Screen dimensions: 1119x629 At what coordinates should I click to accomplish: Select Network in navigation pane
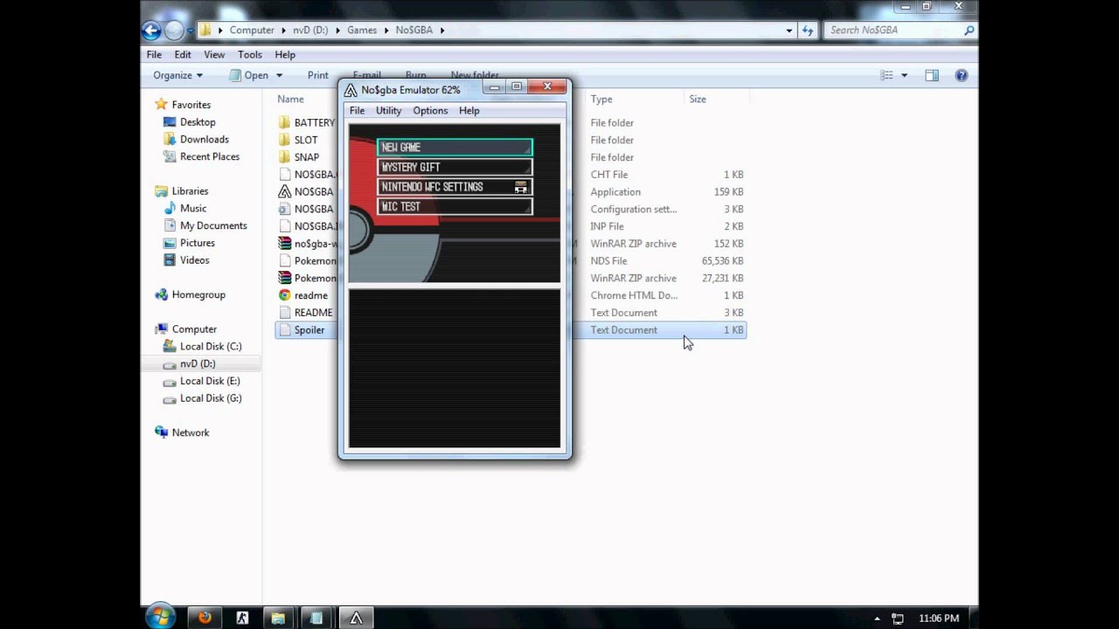pyautogui.click(x=190, y=432)
